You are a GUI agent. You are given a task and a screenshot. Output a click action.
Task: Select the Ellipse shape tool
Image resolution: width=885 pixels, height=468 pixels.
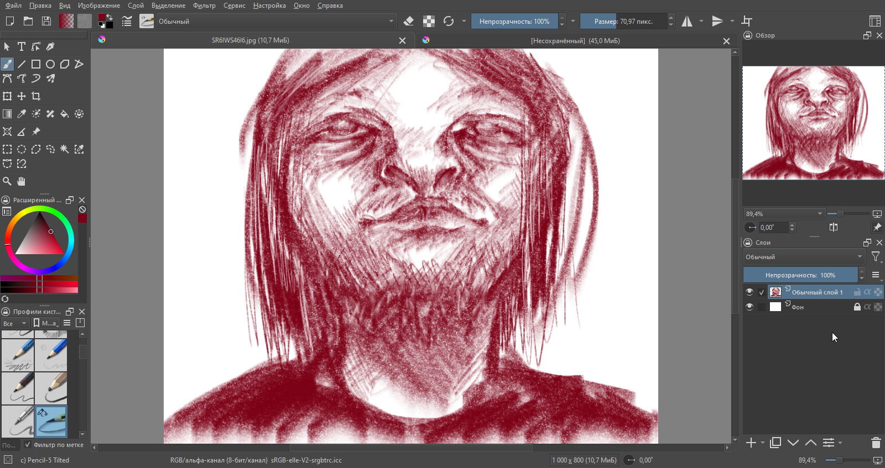pyautogui.click(x=50, y=64)
